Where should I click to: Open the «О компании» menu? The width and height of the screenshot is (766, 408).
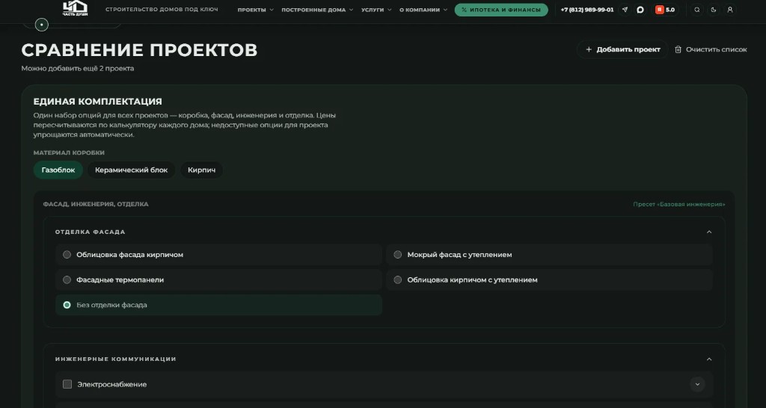[423, 10]
